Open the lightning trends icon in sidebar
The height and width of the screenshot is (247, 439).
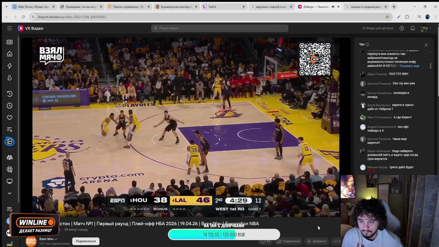[10, 66]
